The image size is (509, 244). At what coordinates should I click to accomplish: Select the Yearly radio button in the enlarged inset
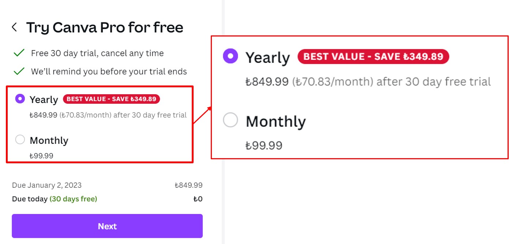pyautogui.click(x=231, y=56)
